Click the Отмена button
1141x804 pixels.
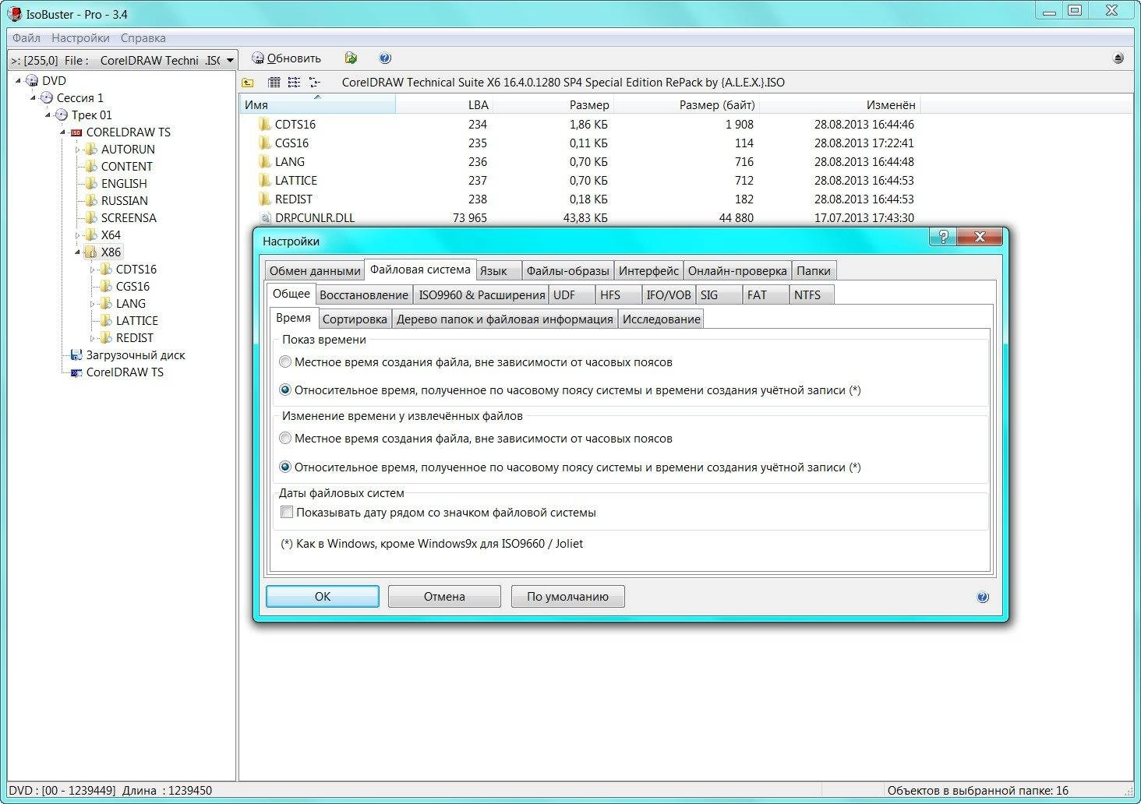[x=444, y=597]
